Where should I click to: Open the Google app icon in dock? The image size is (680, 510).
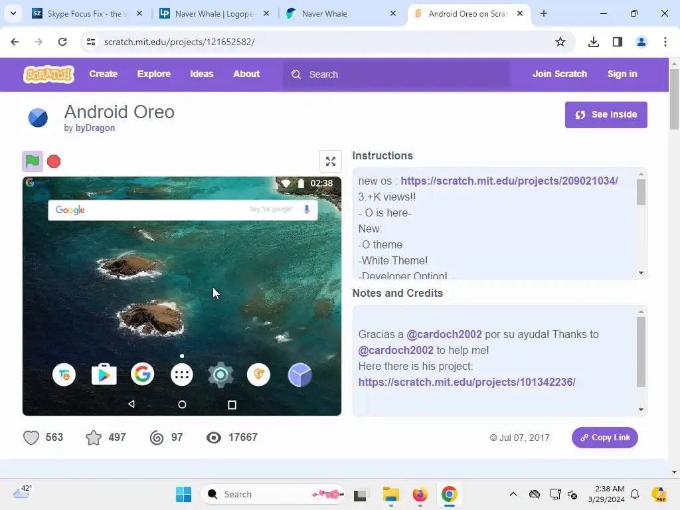[x=142, y=374]
